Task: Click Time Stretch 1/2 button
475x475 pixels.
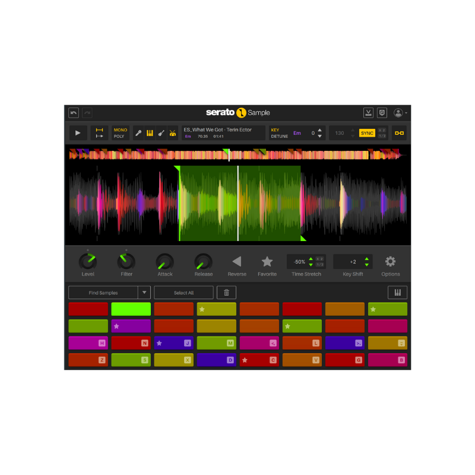Action: (x=319, y=265)
